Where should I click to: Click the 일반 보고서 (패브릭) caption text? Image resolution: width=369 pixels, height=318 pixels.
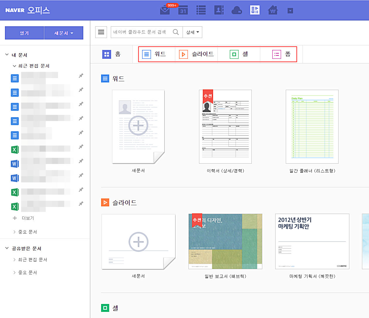coord(225,276)
